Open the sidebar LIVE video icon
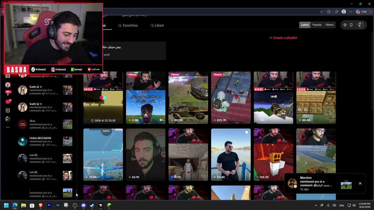The image size is (374, 210). coord(8,76)
